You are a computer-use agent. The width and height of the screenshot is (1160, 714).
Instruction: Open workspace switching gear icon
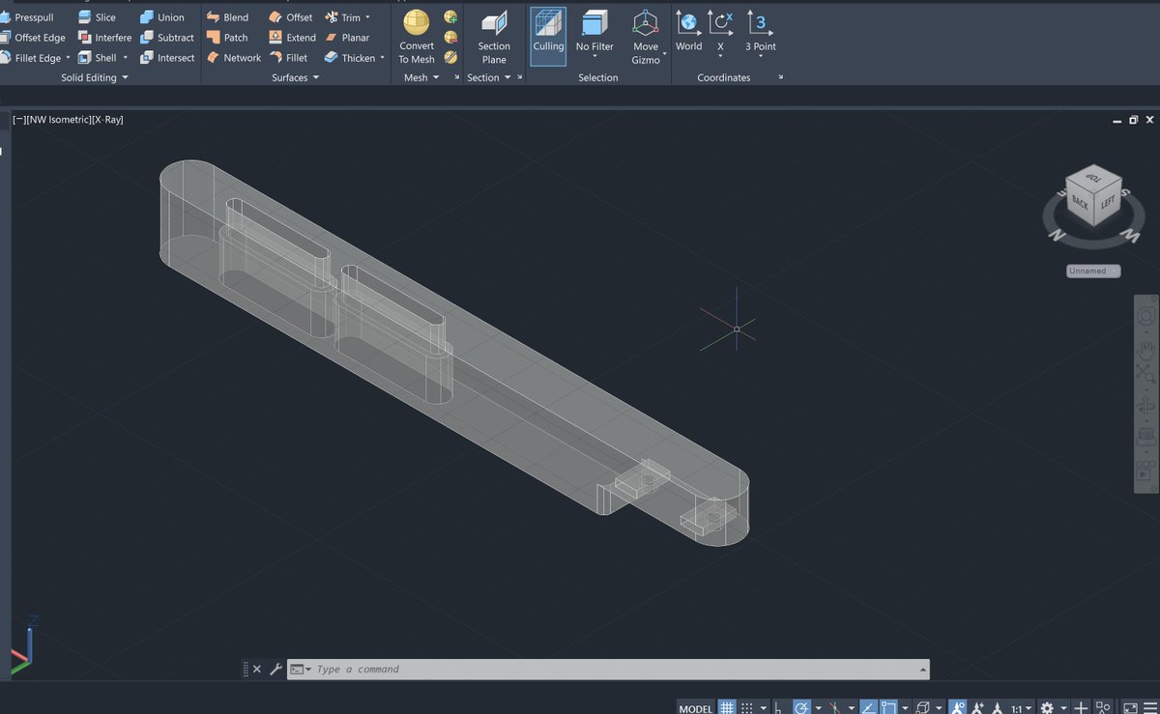[x=1046, y=708]
